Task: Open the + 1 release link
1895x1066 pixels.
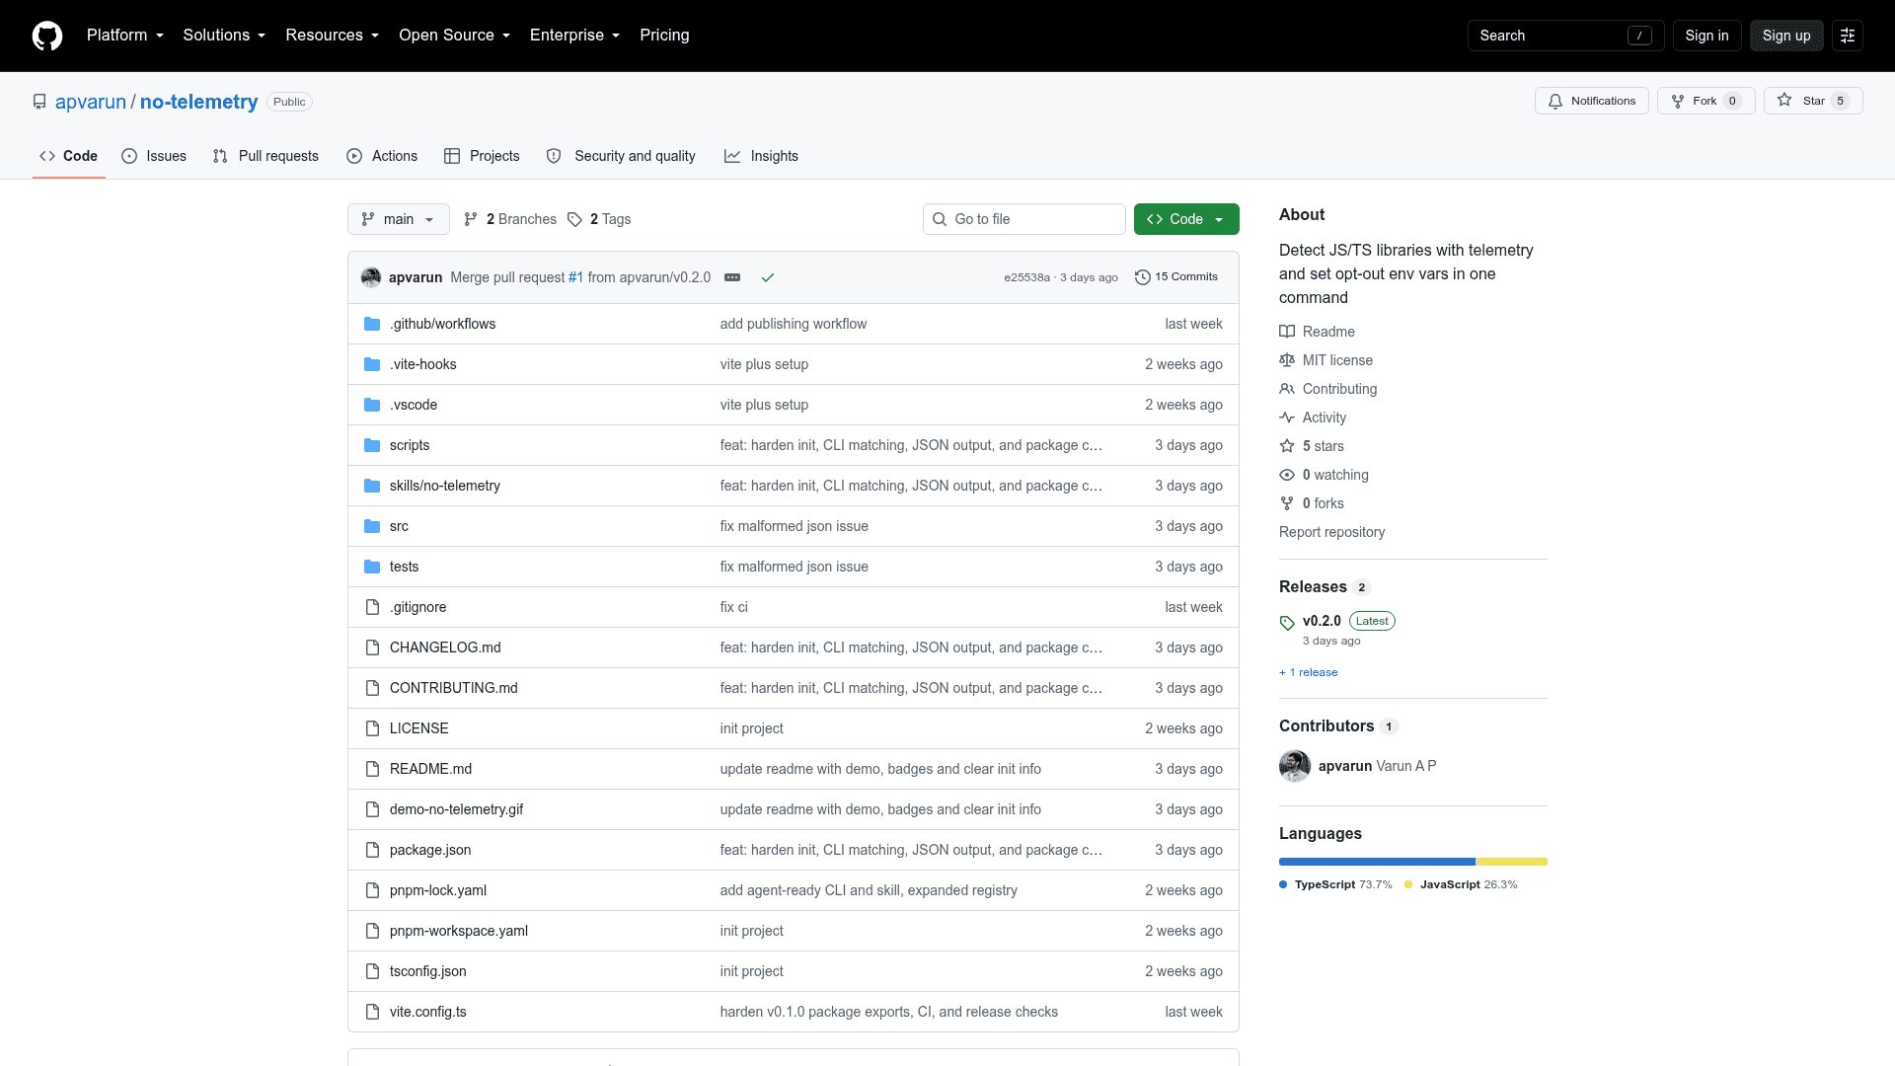Action: coord(1309,672)
